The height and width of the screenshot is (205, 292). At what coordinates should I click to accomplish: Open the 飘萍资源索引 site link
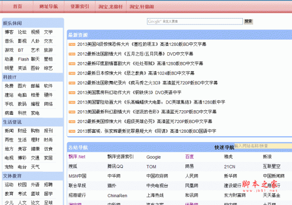pos(121,157)
